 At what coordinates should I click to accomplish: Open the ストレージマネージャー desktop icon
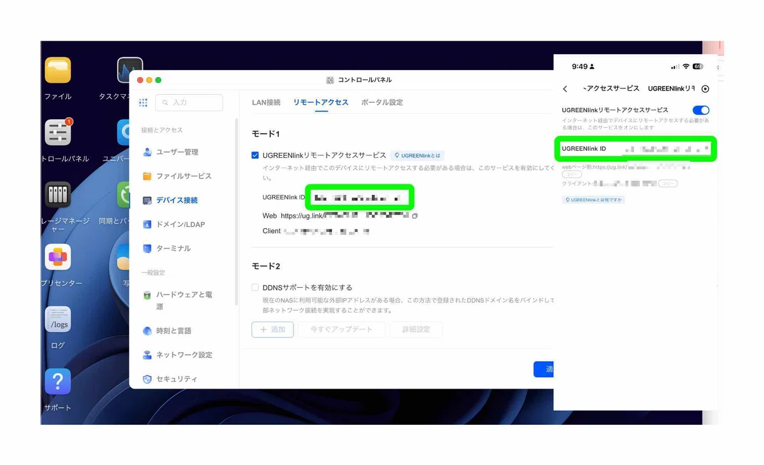click(x=58, y=194)
